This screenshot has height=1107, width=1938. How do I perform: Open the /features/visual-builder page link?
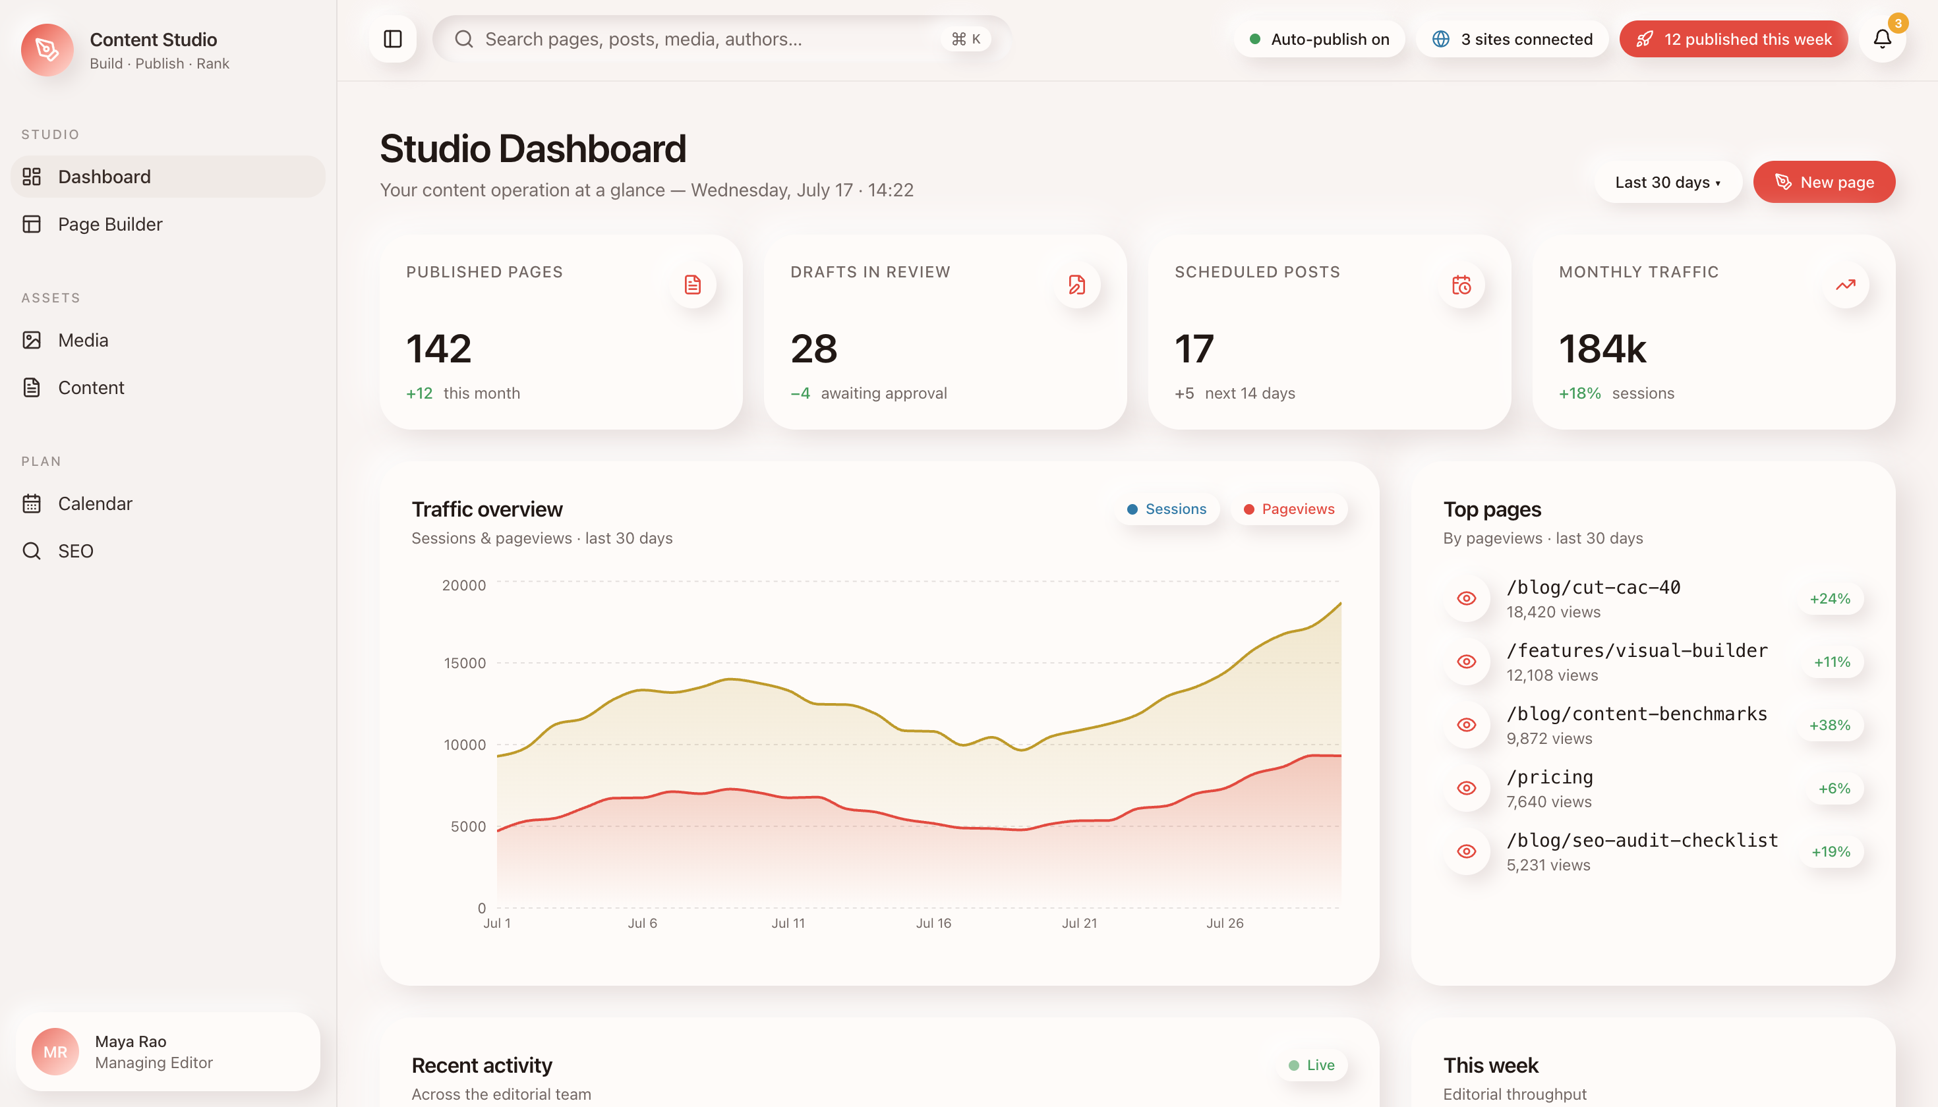click(x=1637, y=650)
